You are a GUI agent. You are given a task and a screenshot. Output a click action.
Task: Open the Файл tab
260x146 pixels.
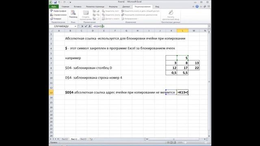click(54, 6)
